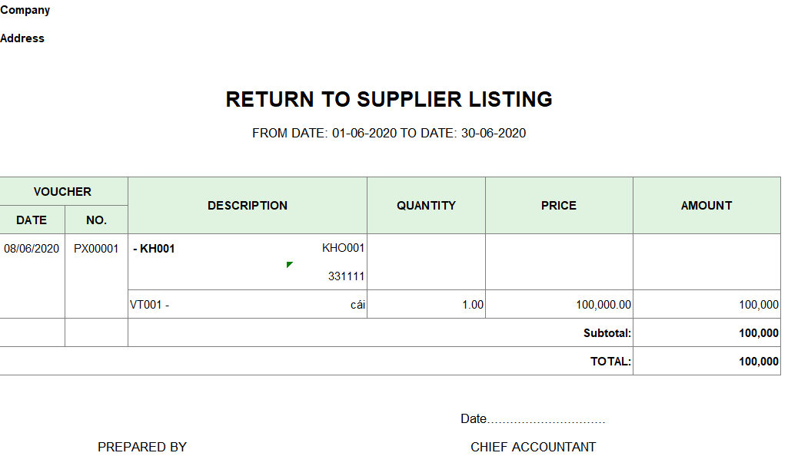Screen dimensions: 798x466
Task: Select the price value 100,000.00
Action: 603,305
